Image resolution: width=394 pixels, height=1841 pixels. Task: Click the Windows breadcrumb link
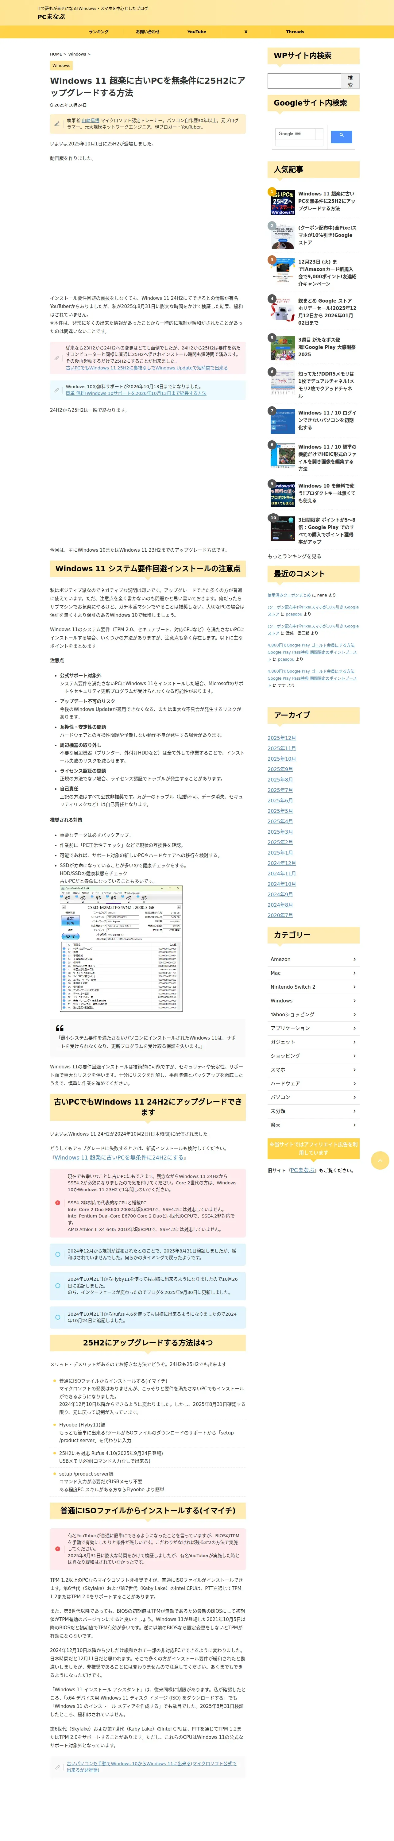[77, 54]
